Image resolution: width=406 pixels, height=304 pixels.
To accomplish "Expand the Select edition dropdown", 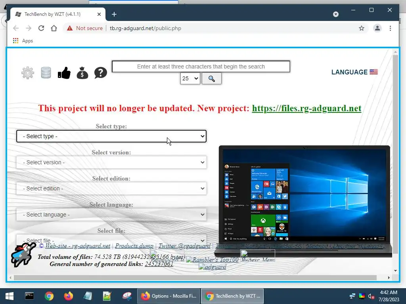I will tap(111, 188).
